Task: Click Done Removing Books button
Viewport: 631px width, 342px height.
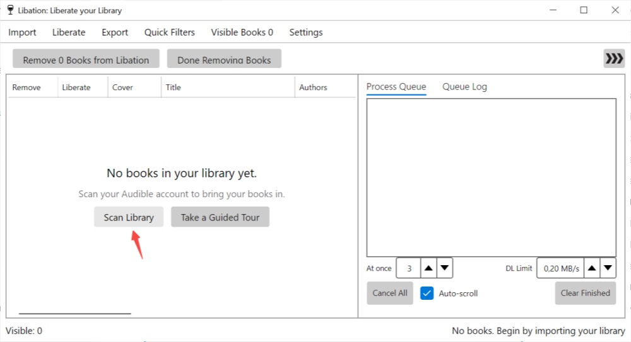Action: tap(224, 59)
